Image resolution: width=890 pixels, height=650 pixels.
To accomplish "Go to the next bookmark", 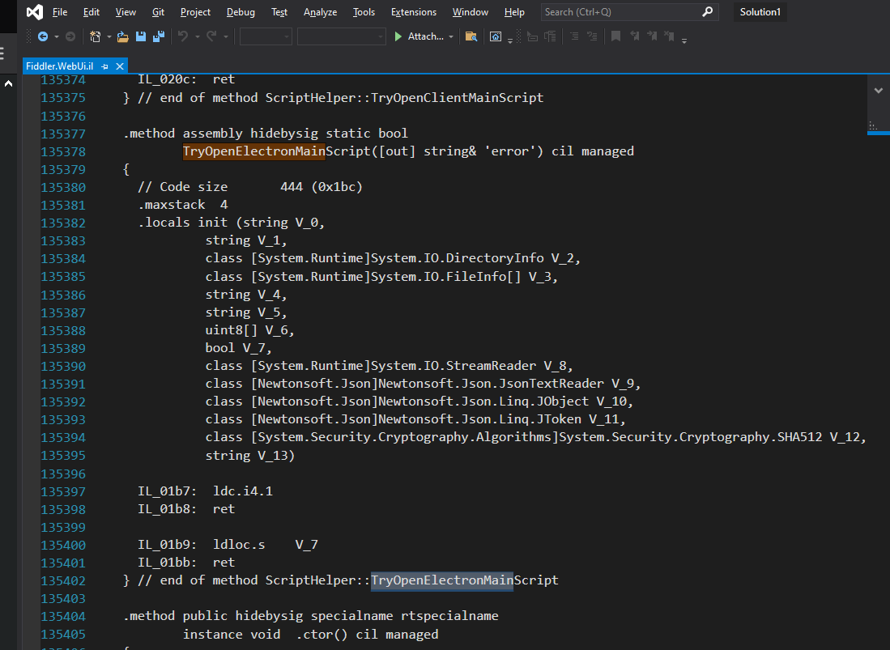I will pyautogui.click(x=652, y=37).
